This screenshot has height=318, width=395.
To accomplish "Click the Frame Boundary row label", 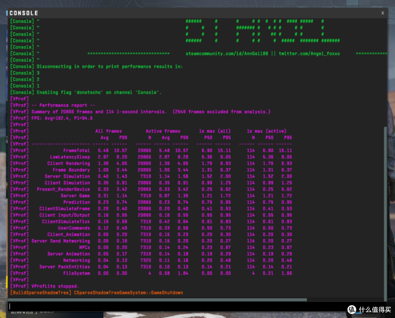I will [x=71, y=170].
